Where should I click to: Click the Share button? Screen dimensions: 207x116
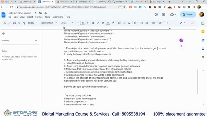tap(188, 15)
